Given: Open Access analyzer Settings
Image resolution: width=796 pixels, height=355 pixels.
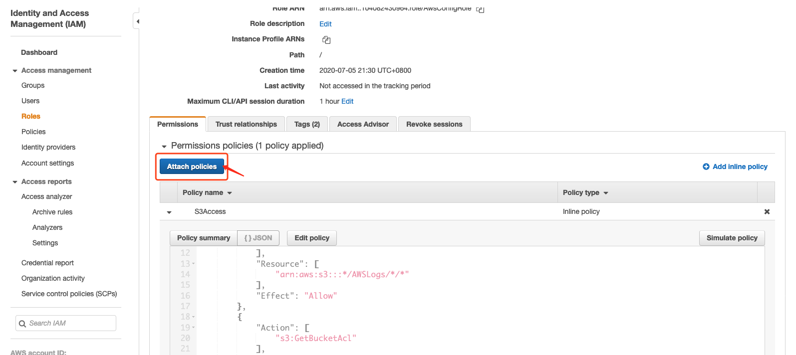Looking at the screenshot, I should point(45,243).
